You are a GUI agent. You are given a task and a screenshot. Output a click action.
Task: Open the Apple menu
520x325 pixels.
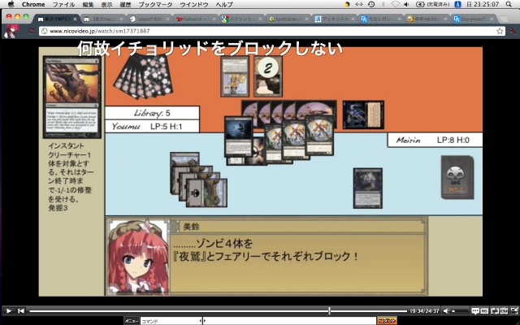11,4
